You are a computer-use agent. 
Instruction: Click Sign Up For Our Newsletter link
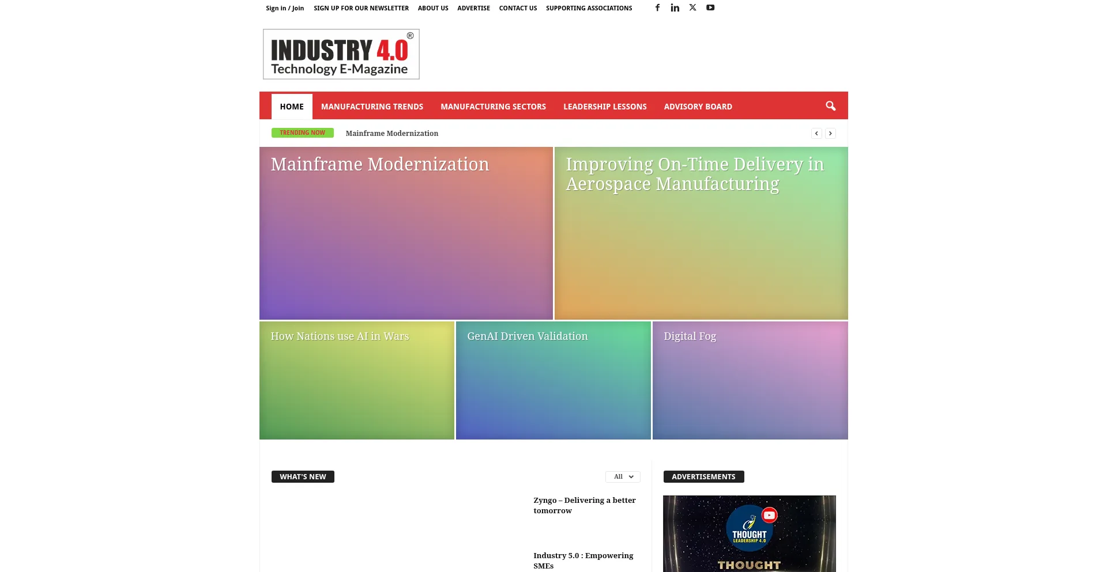(361, 8)
